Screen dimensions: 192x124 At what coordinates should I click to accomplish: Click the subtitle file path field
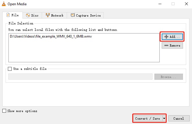80,77
